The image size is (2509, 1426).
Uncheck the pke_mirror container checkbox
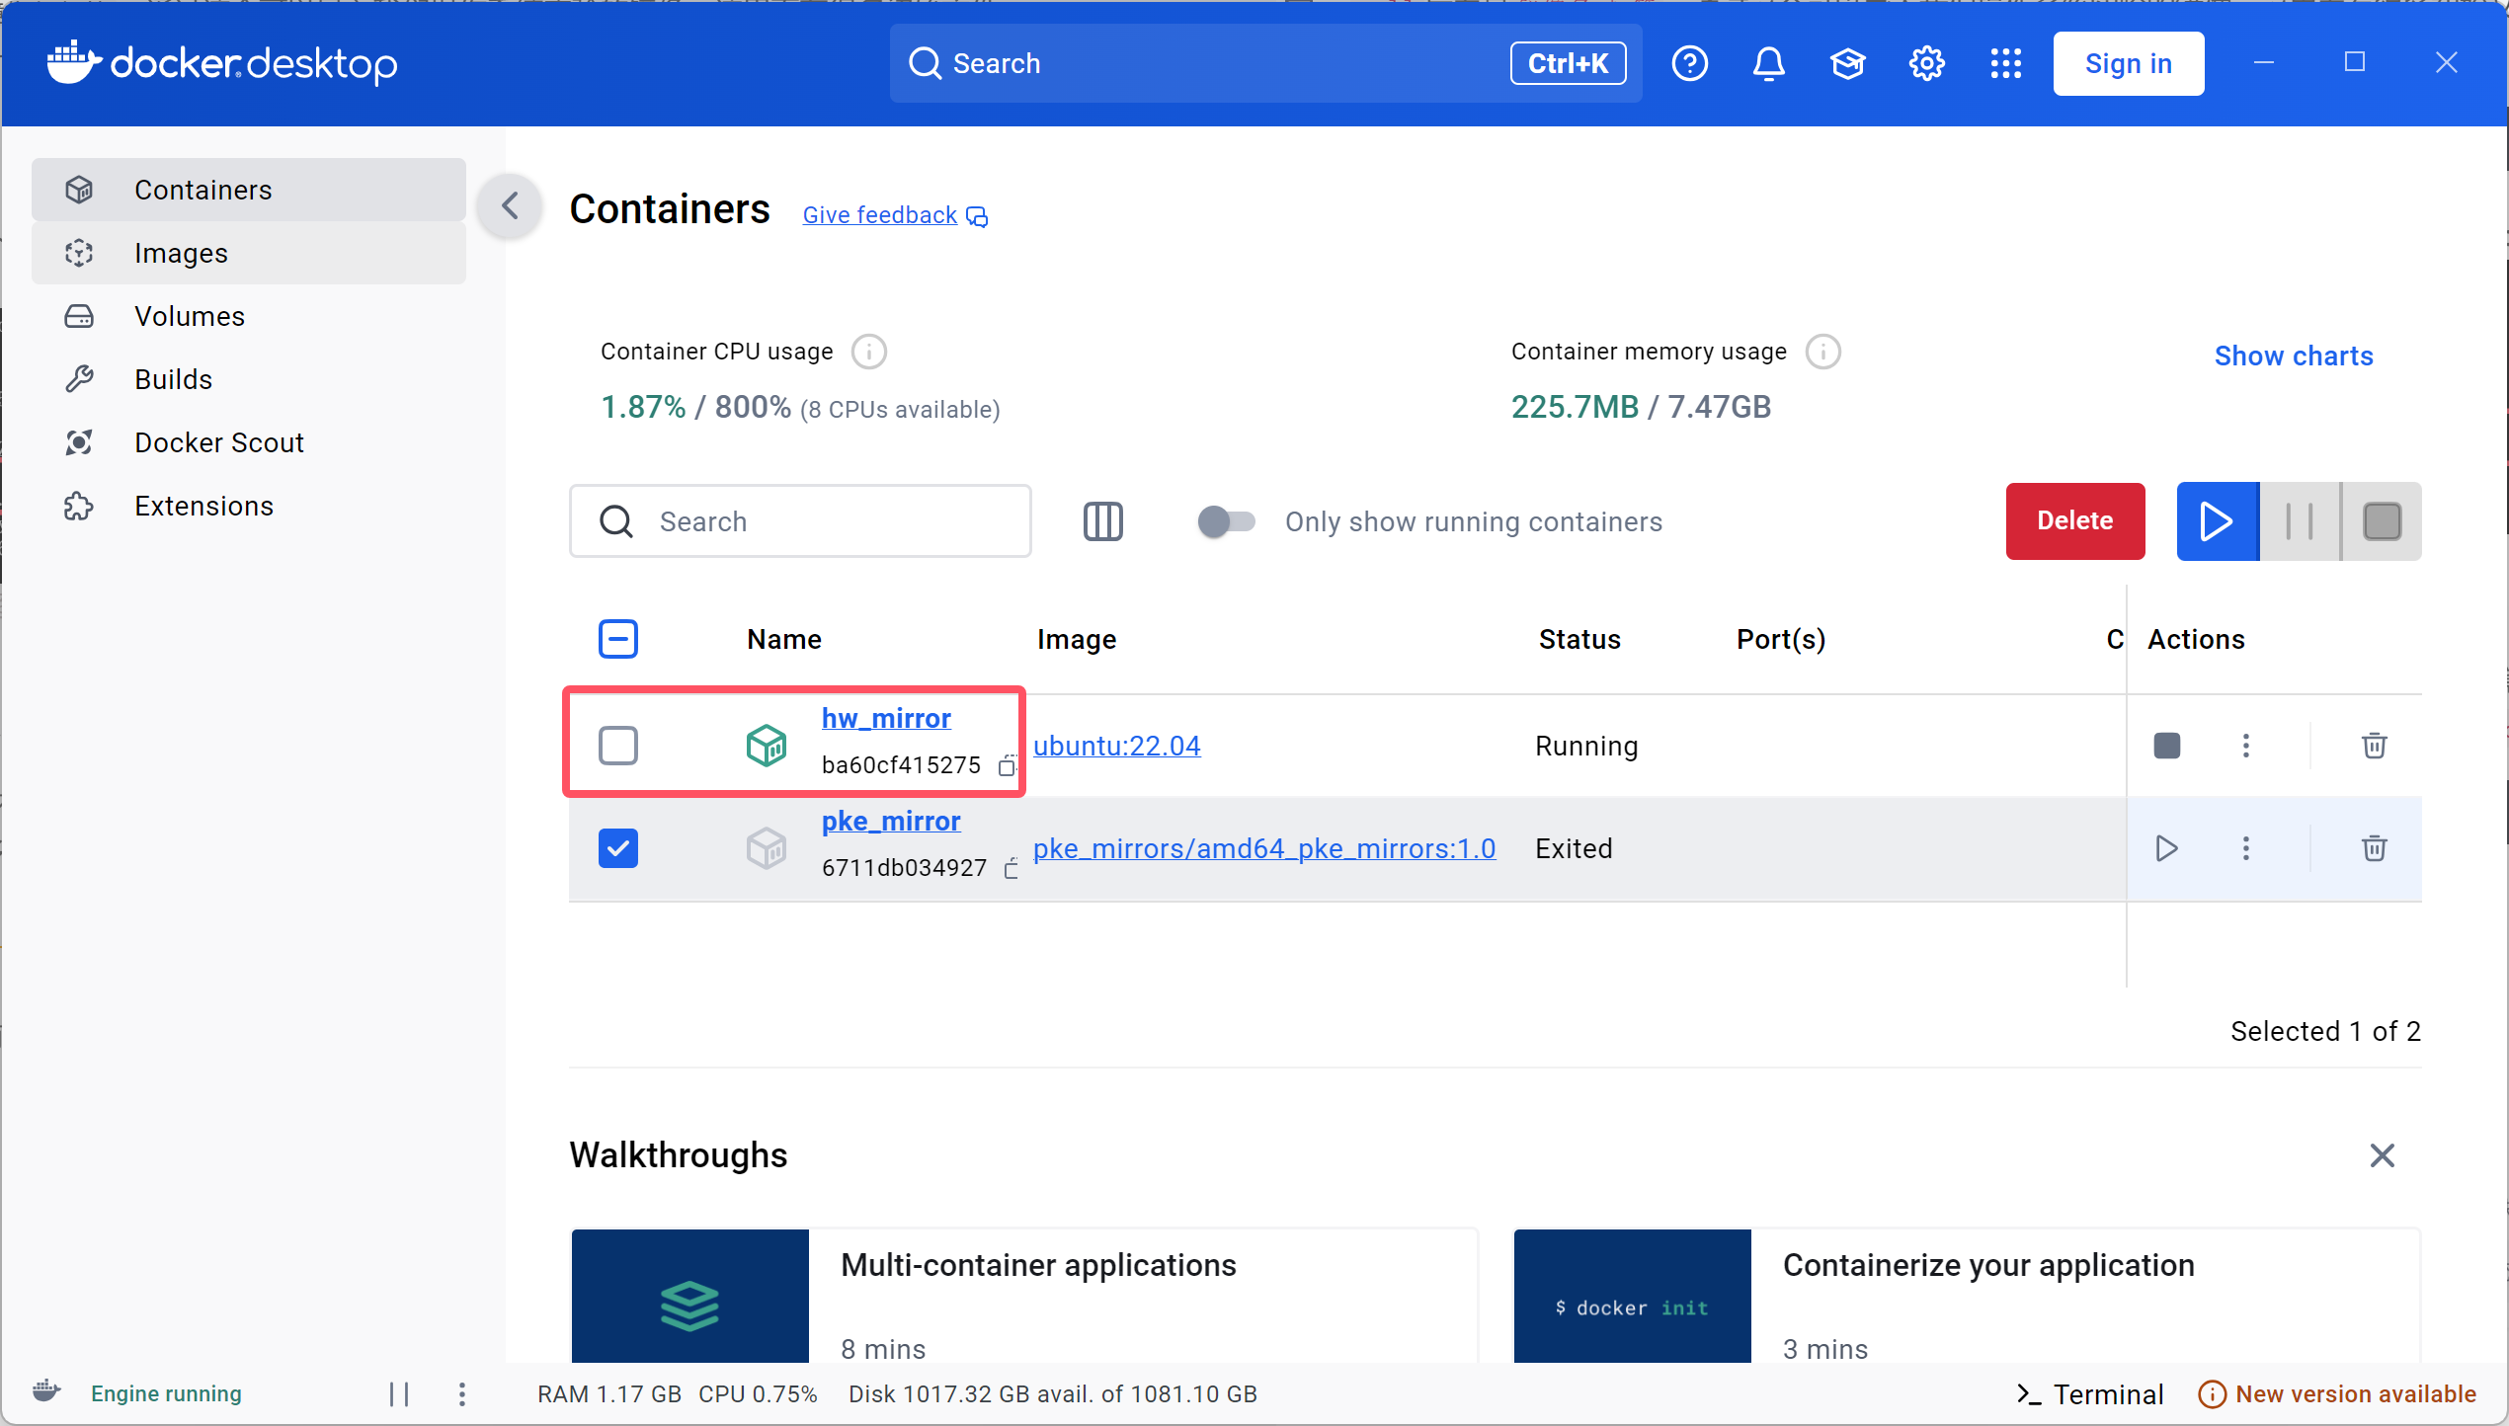(x=618, y=847)
